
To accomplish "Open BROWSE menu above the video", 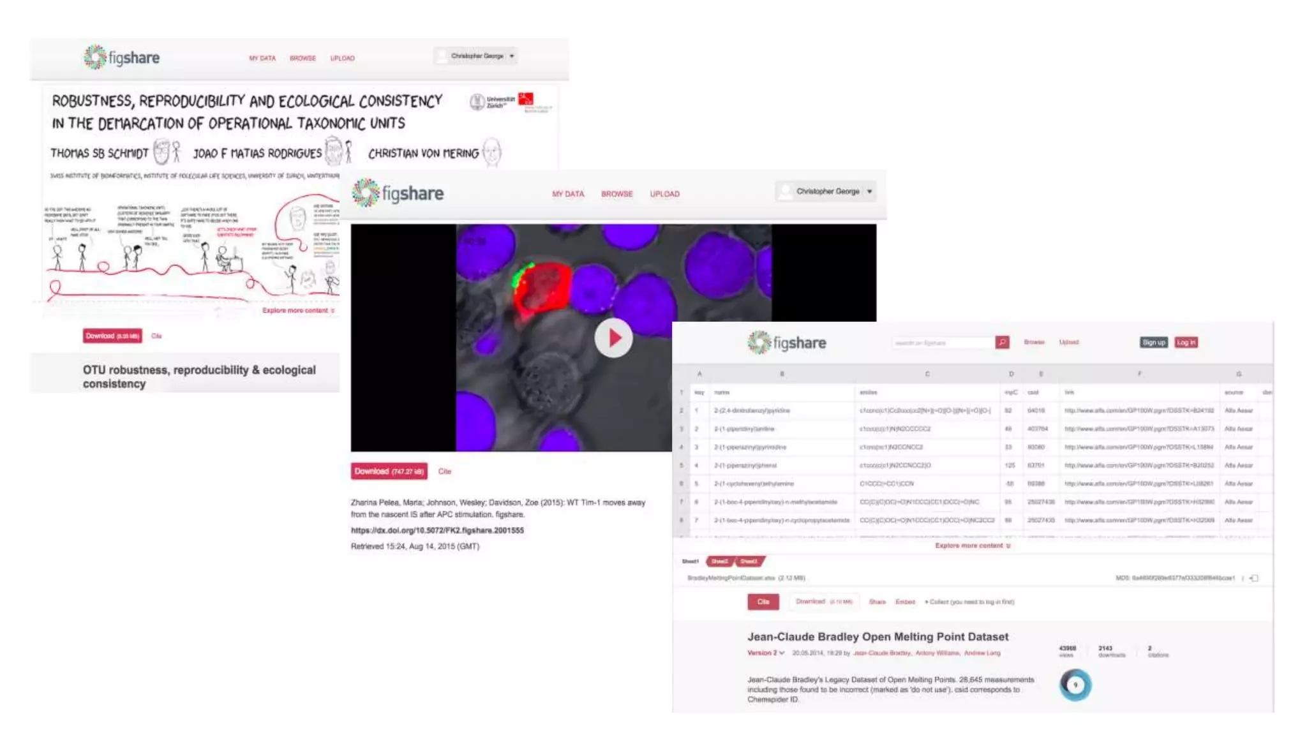I will point(616,194).
